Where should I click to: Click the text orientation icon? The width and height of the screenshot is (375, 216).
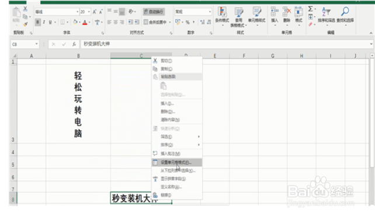pyautogui.click(x=131, y=11)
